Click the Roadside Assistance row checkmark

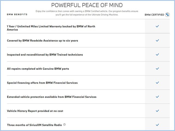[157, 40]
